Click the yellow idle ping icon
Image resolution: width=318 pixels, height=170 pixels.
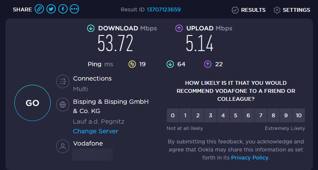pyautogui.click(x=132, y=64)
